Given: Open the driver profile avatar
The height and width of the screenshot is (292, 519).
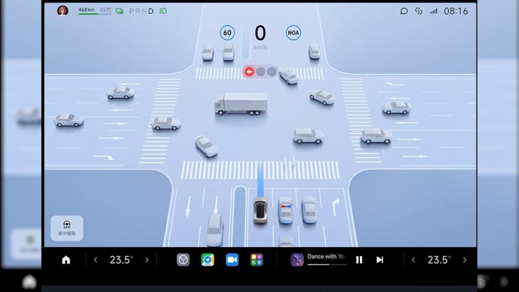Looking at the screenshot, I should pyautogui.click(x=63, y=10).
